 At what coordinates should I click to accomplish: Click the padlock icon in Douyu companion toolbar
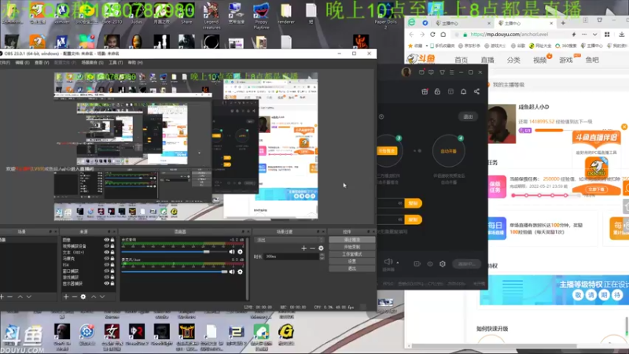pyautogui.click(x=437, y=91)
